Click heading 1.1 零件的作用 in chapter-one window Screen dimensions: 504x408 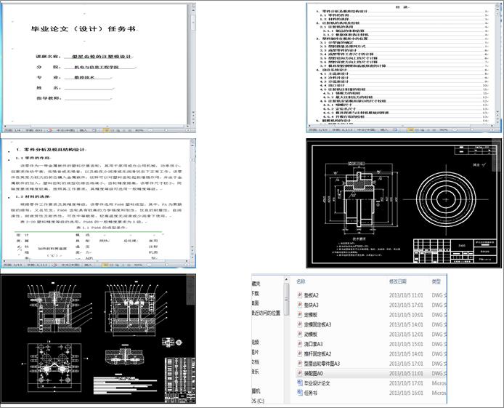[33, 158]
